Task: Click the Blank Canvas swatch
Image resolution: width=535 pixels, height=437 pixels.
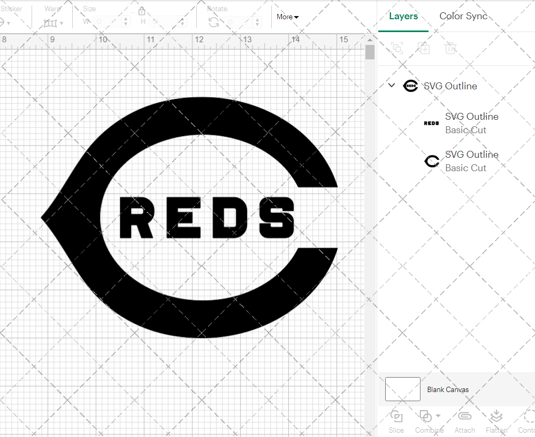Action: (x=403, y=389)
